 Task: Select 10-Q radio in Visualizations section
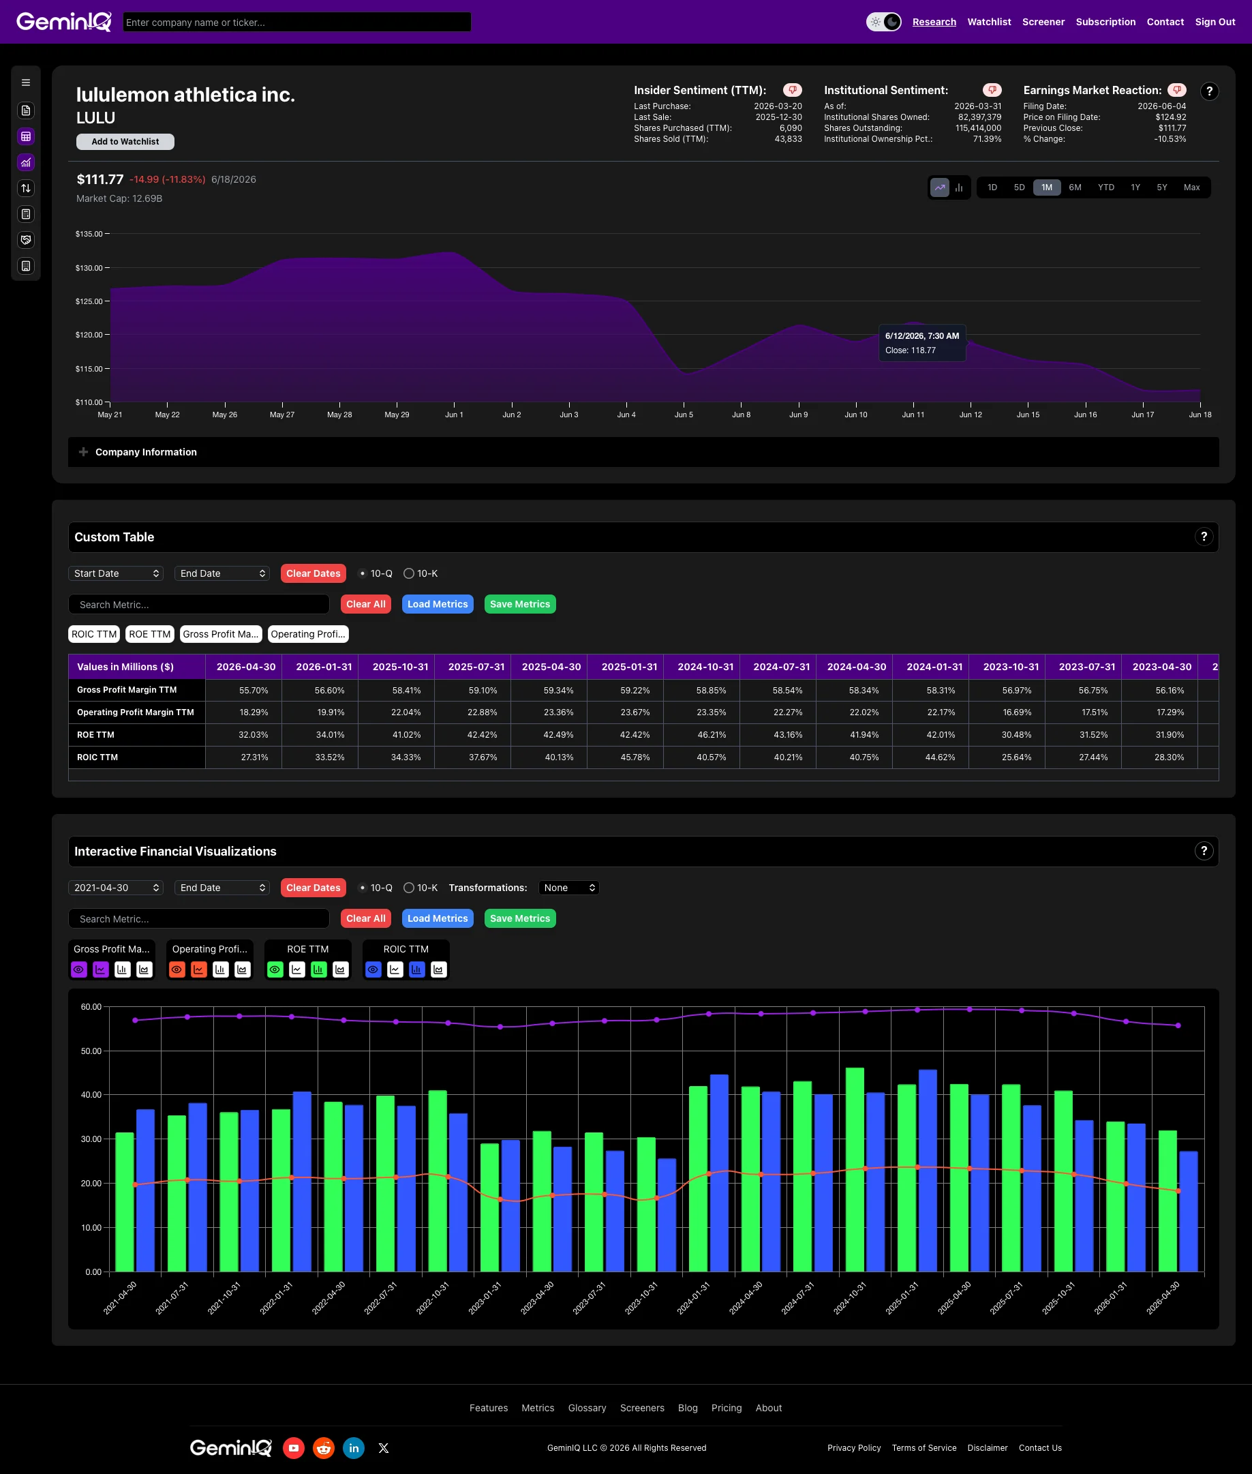pos(363,888)
